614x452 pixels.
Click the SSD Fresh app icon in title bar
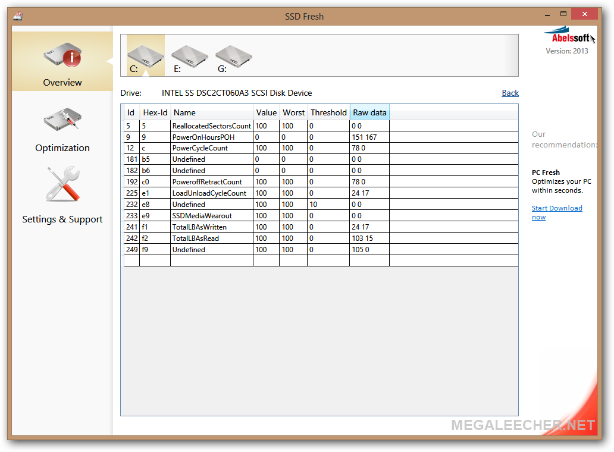tap(18, 16)
